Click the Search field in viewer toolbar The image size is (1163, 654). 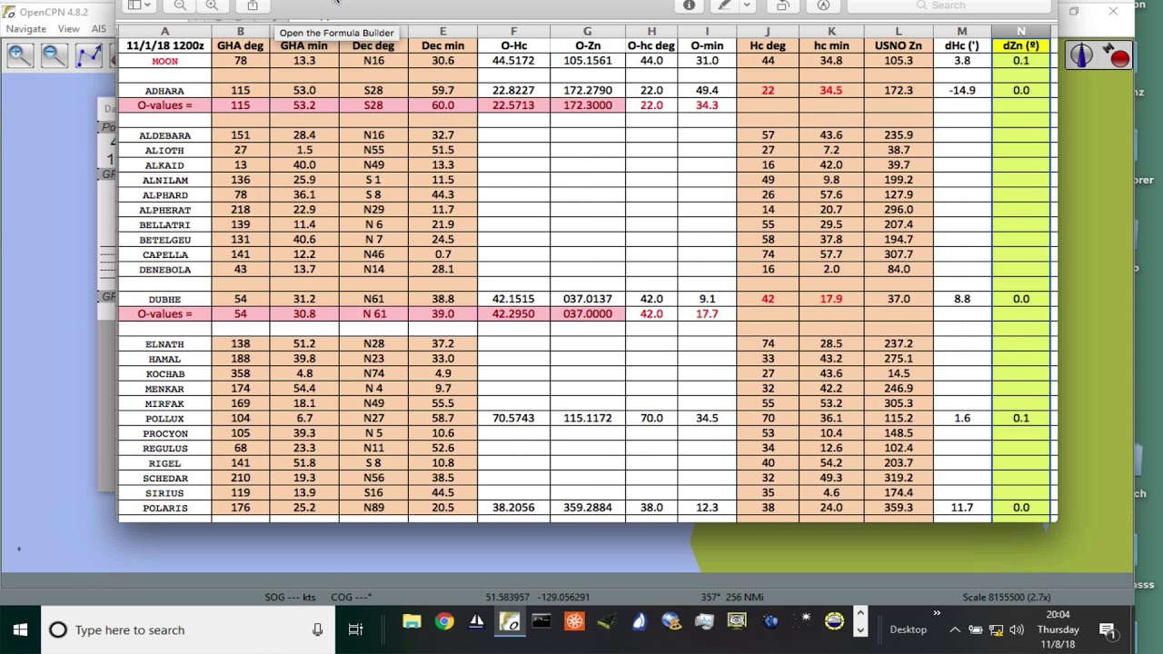click(948, 5)
